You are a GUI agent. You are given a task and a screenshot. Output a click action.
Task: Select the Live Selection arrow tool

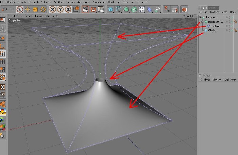click(20, 10)
